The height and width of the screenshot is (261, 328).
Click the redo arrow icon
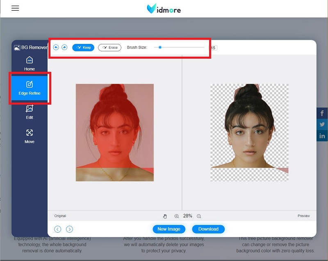[x=64, y=48]
